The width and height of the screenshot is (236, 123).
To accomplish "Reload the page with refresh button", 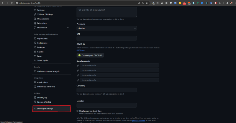I will [x=12, y=3].
